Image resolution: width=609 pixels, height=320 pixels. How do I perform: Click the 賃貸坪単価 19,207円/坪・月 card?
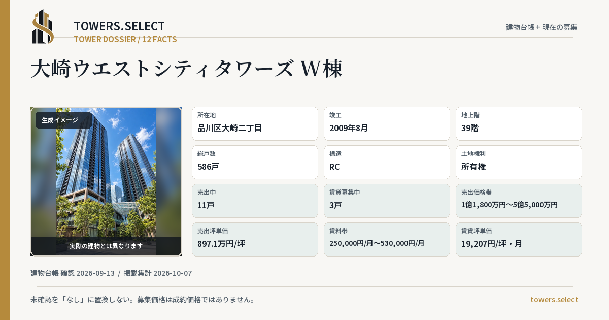coord(519,239)
